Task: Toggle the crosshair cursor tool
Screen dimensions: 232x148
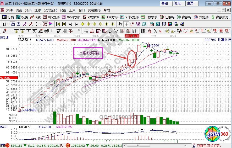Action: 126,24
